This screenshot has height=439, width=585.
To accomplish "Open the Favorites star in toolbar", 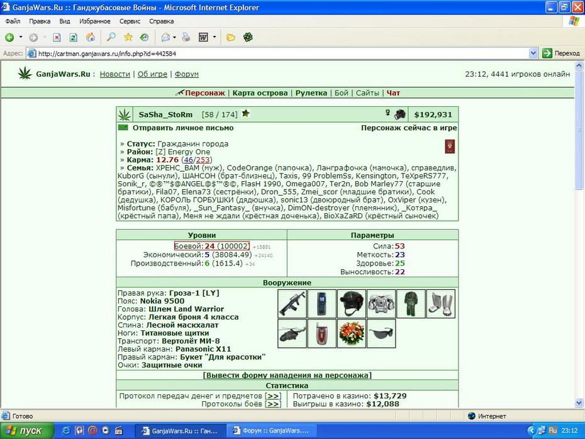I will tap(128, 37).
